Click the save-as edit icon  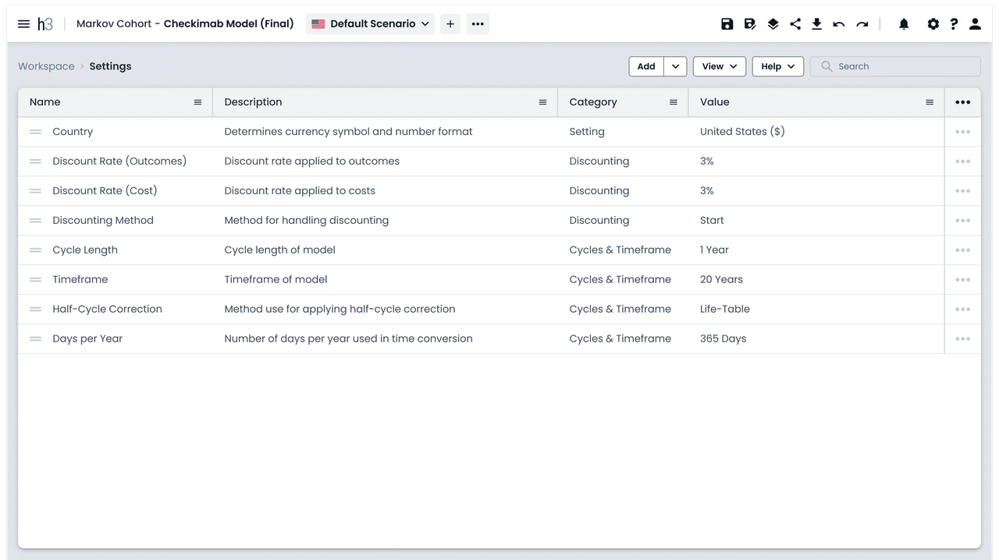tap(750, 24)
